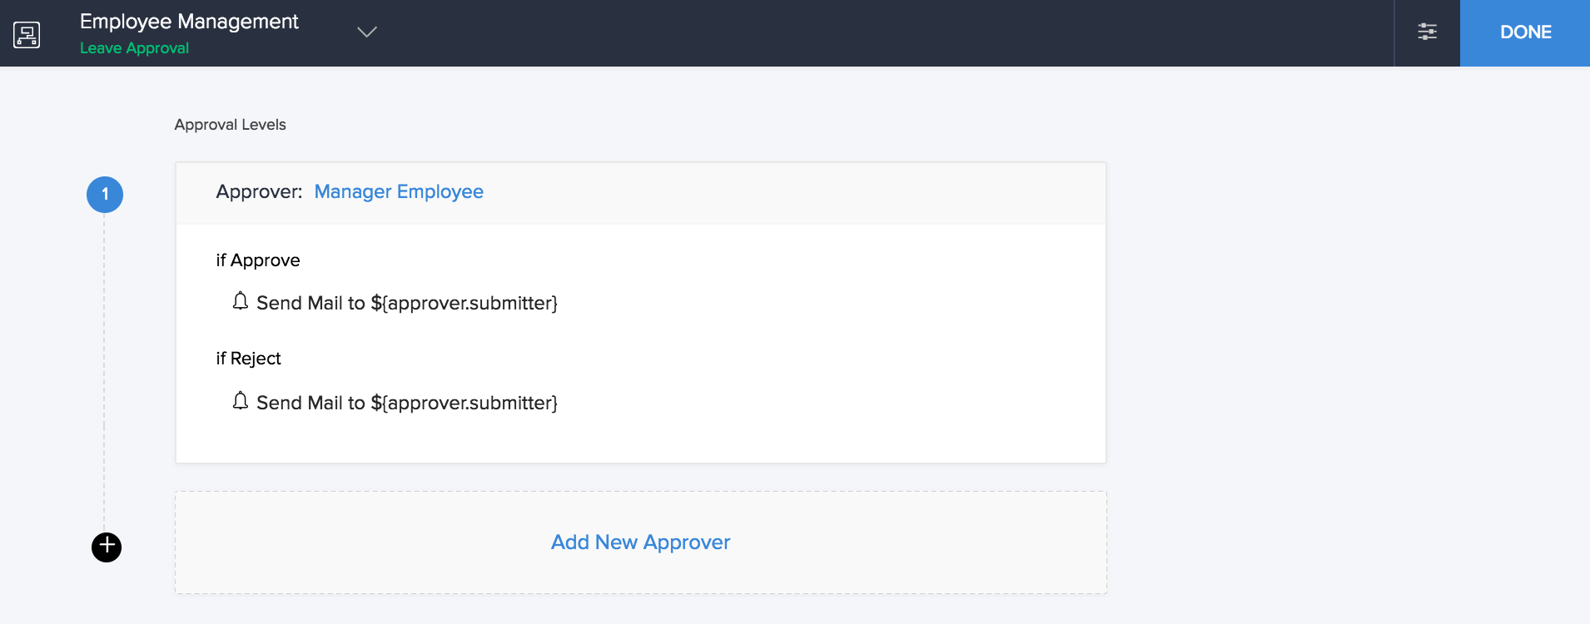
Task: Click the bell icon under if Approve
Action: (241, 301)
